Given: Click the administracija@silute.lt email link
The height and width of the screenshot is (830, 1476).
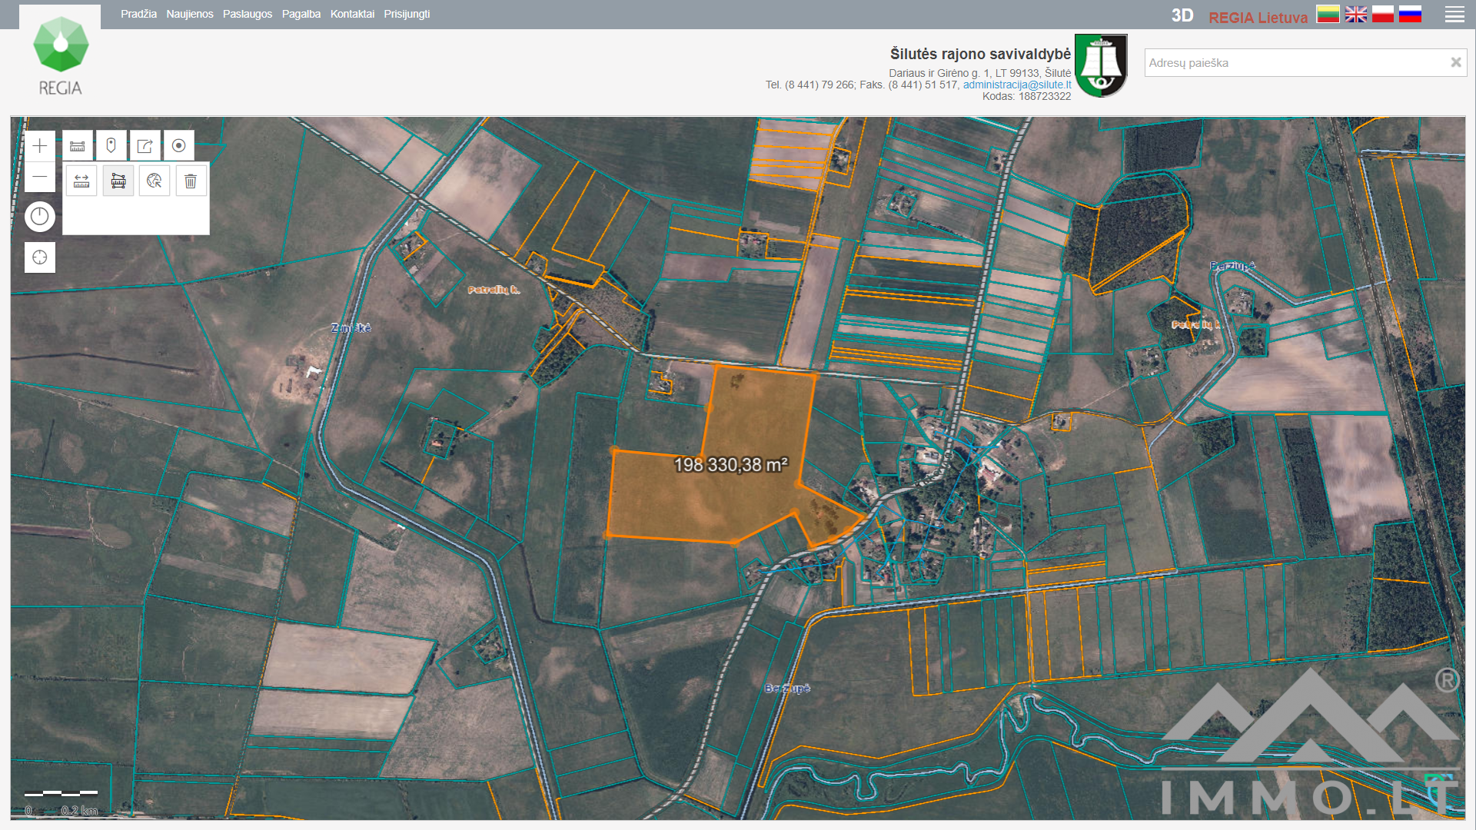Looking at the screenshot, I should (x=1016, y=85).
